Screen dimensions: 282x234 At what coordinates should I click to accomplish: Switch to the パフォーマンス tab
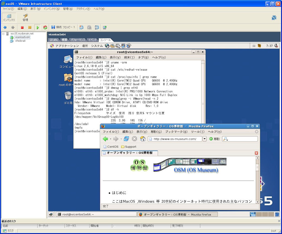click(78, 40)
